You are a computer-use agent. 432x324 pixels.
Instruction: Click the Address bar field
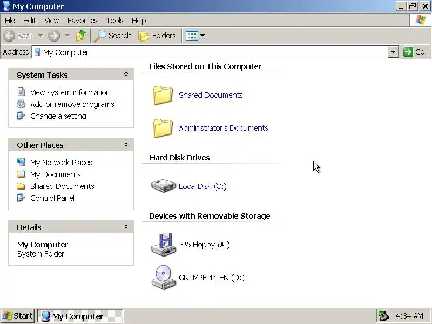click(x=215, y=52)
